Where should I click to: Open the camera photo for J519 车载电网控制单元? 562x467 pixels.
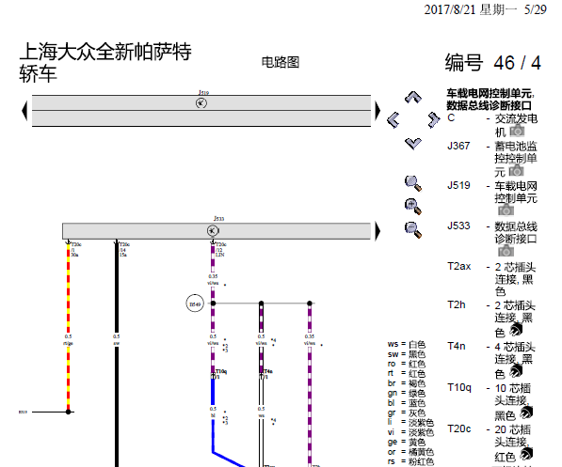[506, 210]
